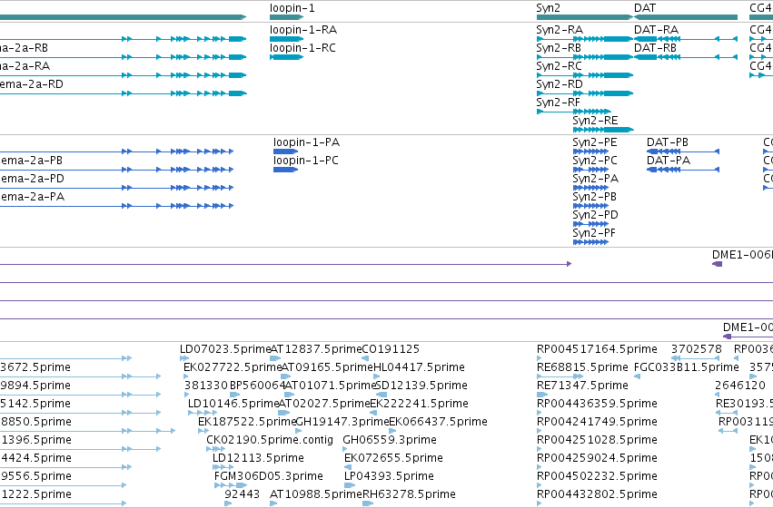Image resolution: width=773 pixels, height=508 pixels.
Task: Click the DAT-PA CDS label
Action: (669, 161)
